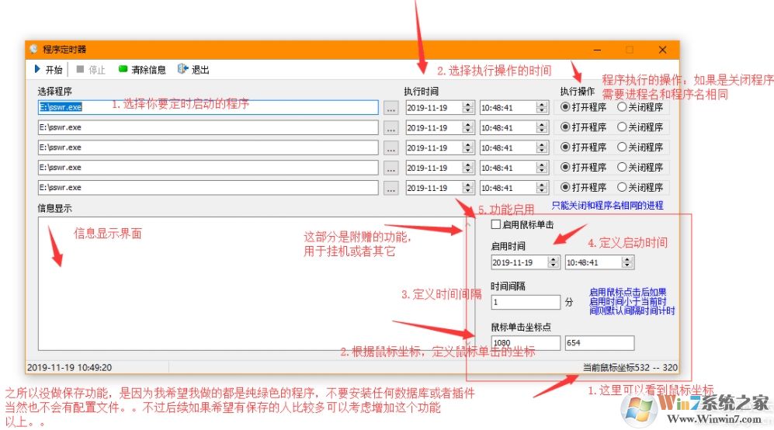Click the 启用时间 time spinner
Screen dimensions: 774x430
pyautogui.click(x=627, y=262)
